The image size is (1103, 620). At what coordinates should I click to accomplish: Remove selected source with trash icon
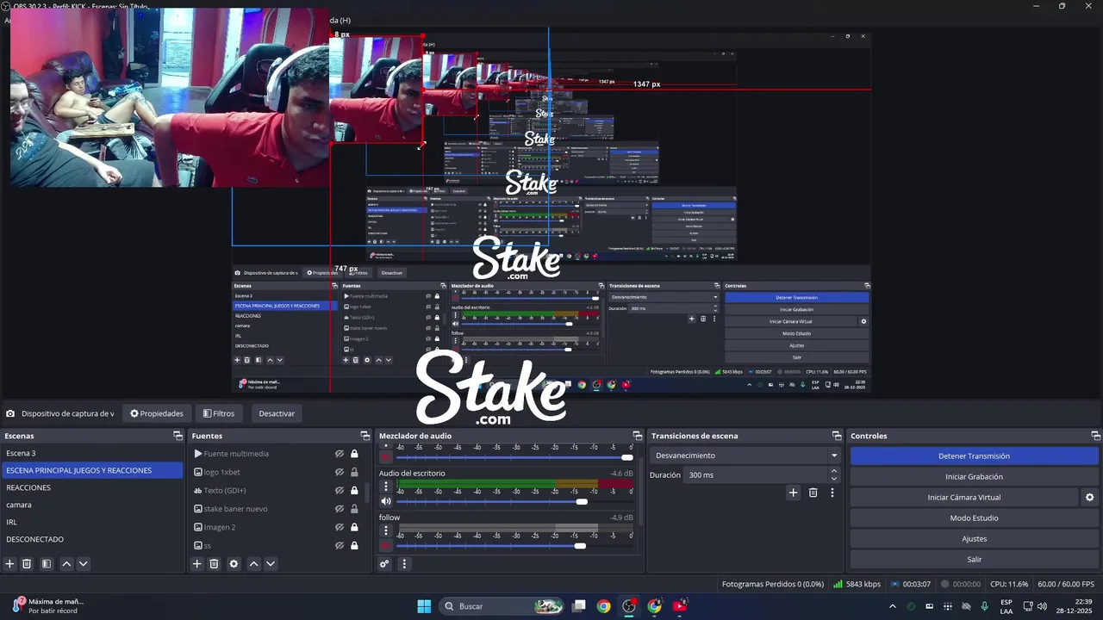point(215,564)
